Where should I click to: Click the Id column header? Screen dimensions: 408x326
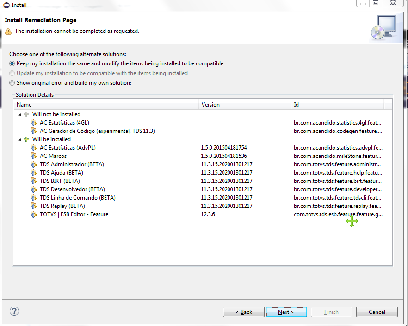(x=338, y=104)
